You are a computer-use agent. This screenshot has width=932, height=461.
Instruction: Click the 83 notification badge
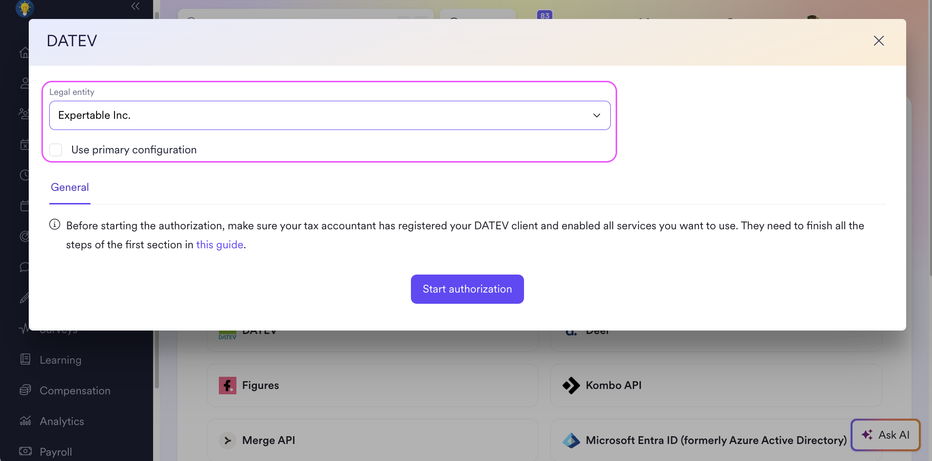(544, 15)
